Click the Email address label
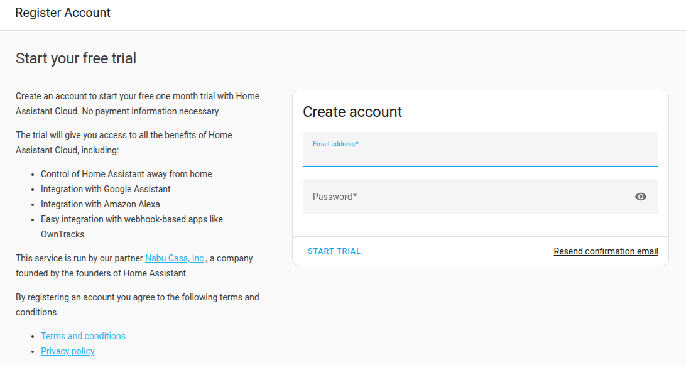 coord(335,144)
